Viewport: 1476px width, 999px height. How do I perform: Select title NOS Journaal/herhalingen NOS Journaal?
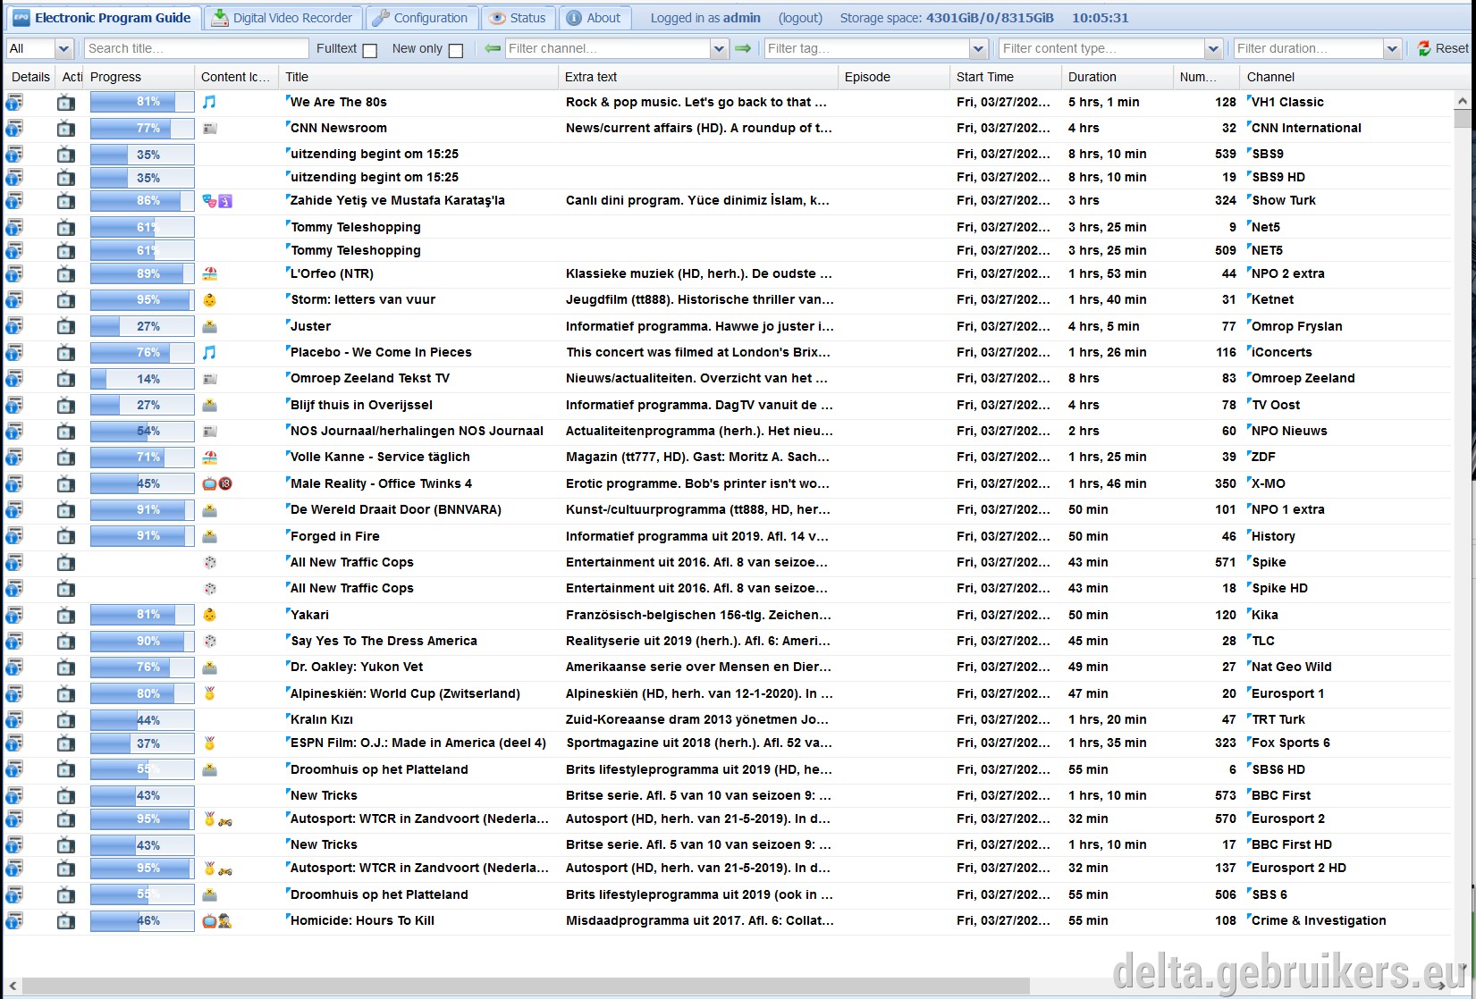click(417, 432)
